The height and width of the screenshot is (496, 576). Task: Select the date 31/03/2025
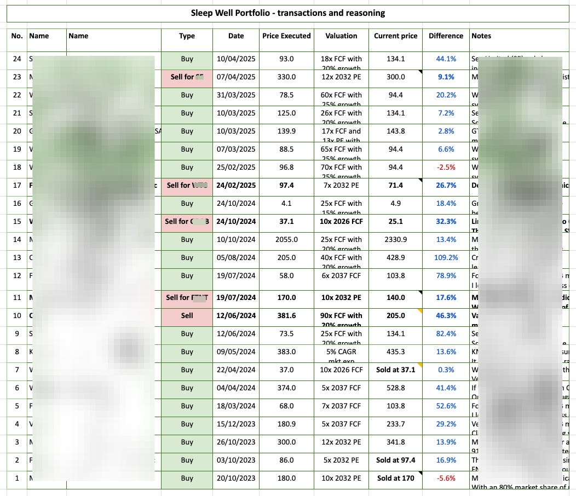pos(236,97)
